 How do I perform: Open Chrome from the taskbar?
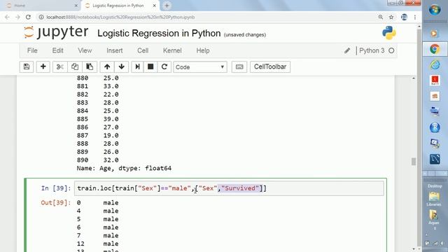coord(435,49)
